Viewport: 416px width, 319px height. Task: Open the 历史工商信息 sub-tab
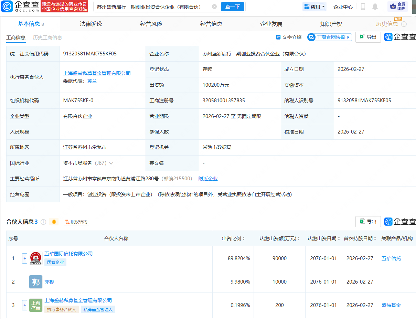tap(47, 38)
